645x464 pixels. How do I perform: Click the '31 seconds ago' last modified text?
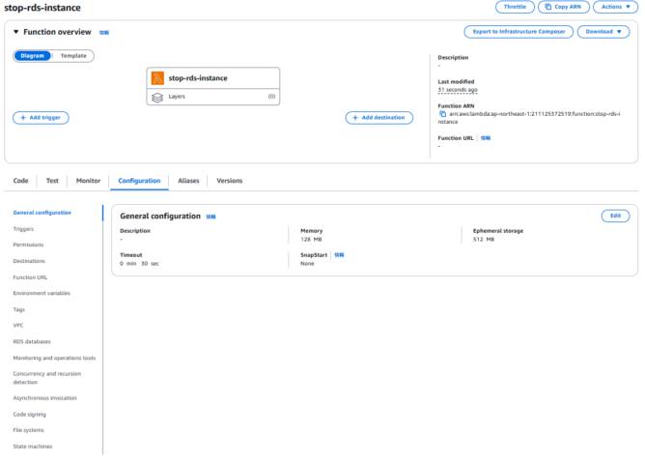458,90
